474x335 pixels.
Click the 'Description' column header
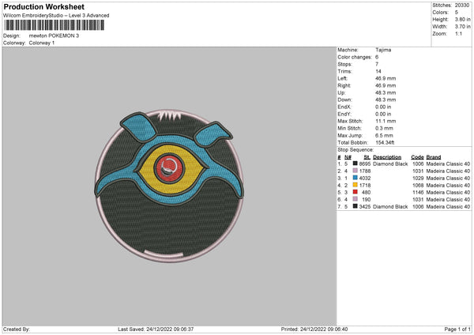pyautogui.click(x=387, y=157)
